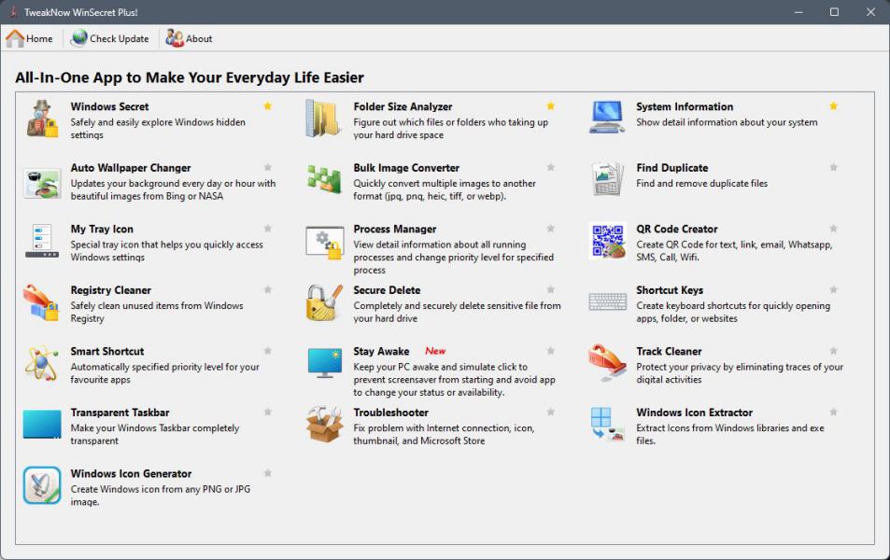Image resolution: width=890 pixels, height=560 pixels.
Task: Open the Windows Secret title link
Action: (x=109, y=106)
